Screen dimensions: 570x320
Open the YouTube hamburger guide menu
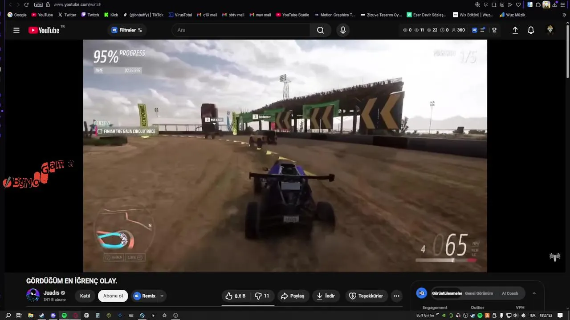(16, 30)
